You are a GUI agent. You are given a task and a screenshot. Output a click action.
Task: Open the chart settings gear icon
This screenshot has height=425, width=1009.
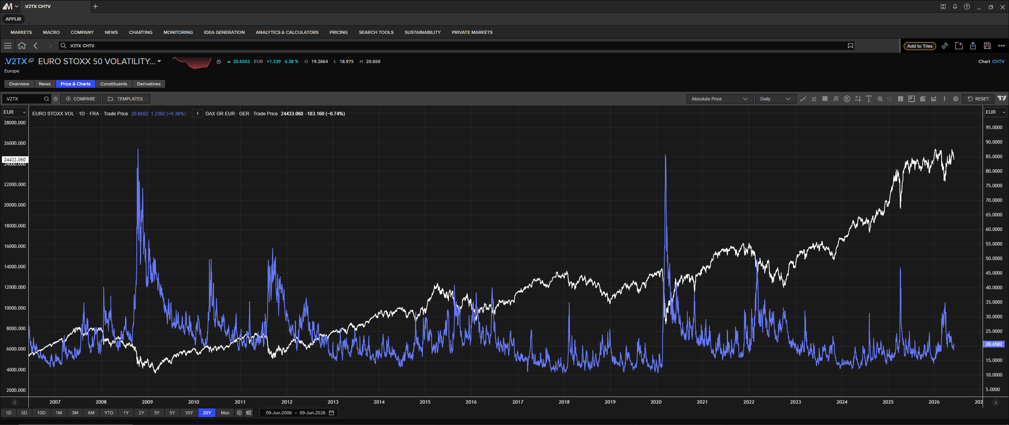pos(955,99)
